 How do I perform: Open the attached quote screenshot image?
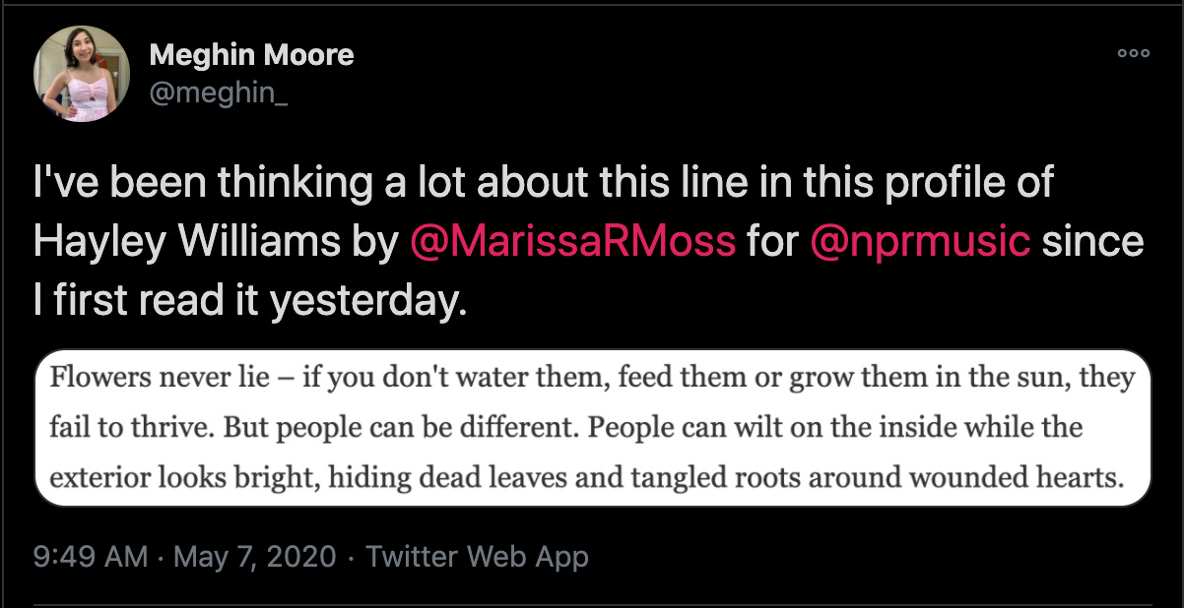591,428
